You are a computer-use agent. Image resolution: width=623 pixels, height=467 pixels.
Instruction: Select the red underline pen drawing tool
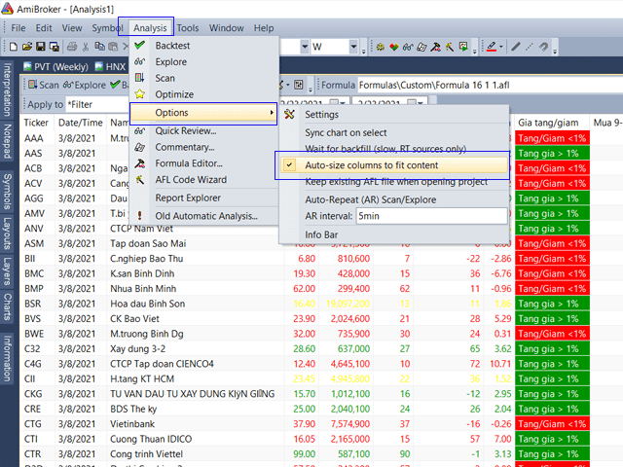[492, 47]
